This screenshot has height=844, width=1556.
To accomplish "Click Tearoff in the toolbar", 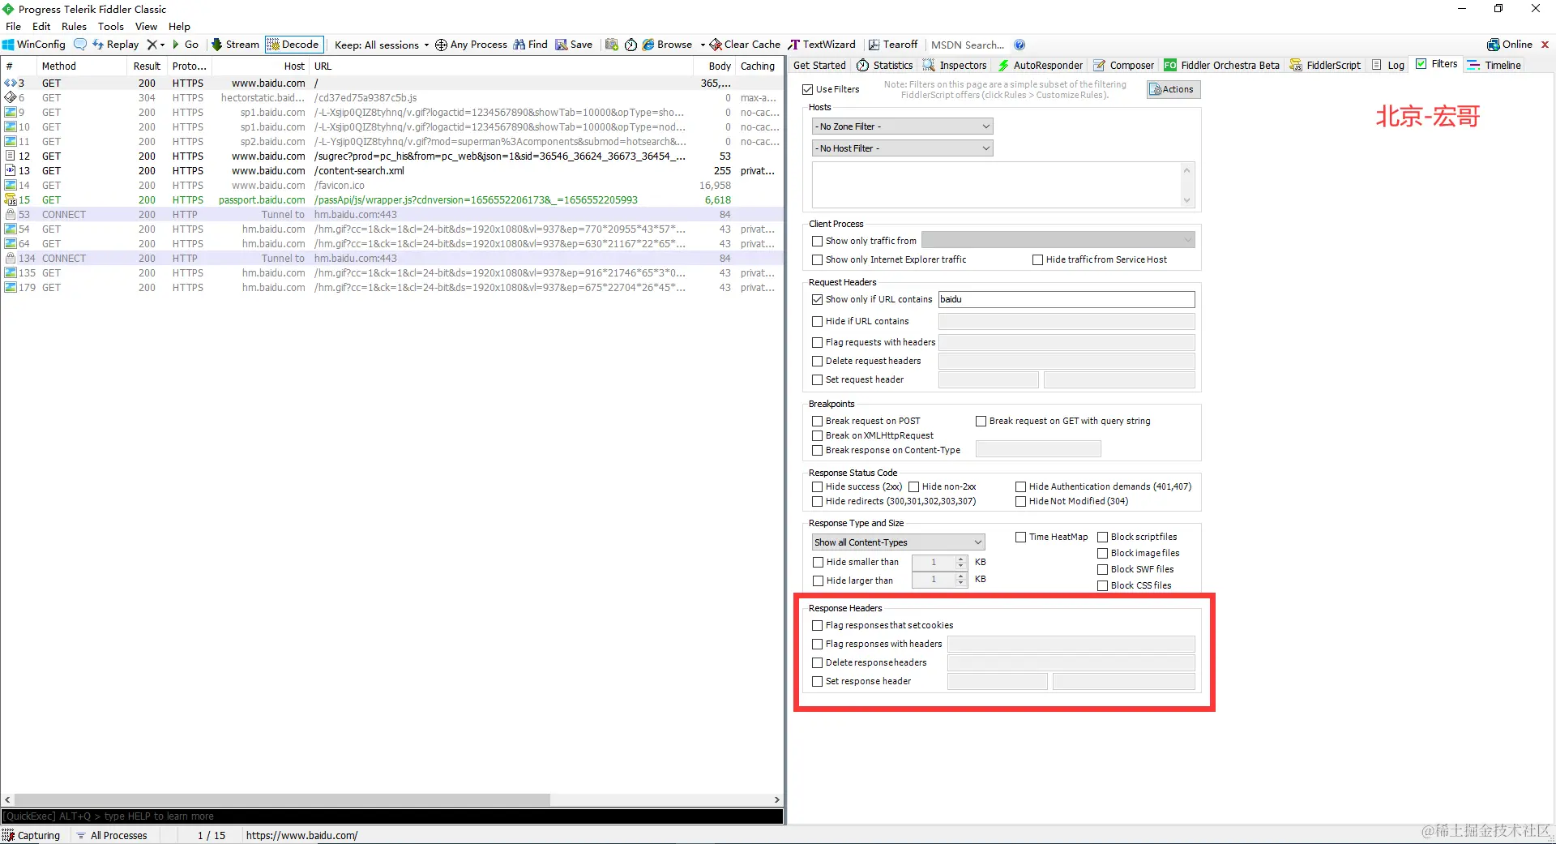I will point(893,45).
